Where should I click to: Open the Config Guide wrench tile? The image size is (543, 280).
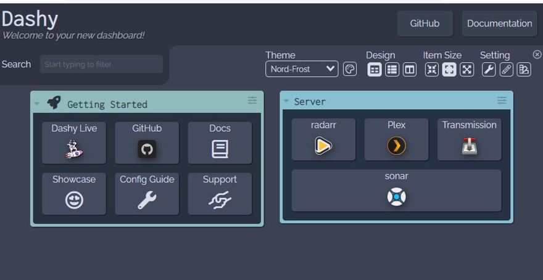tap(147, 194)
